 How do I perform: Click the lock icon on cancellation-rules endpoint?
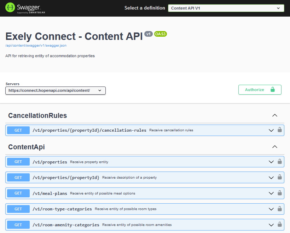coord(280,130)
